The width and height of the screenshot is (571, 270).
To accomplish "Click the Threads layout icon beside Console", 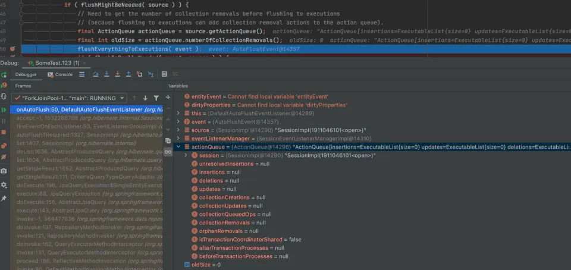I will 82,74.
